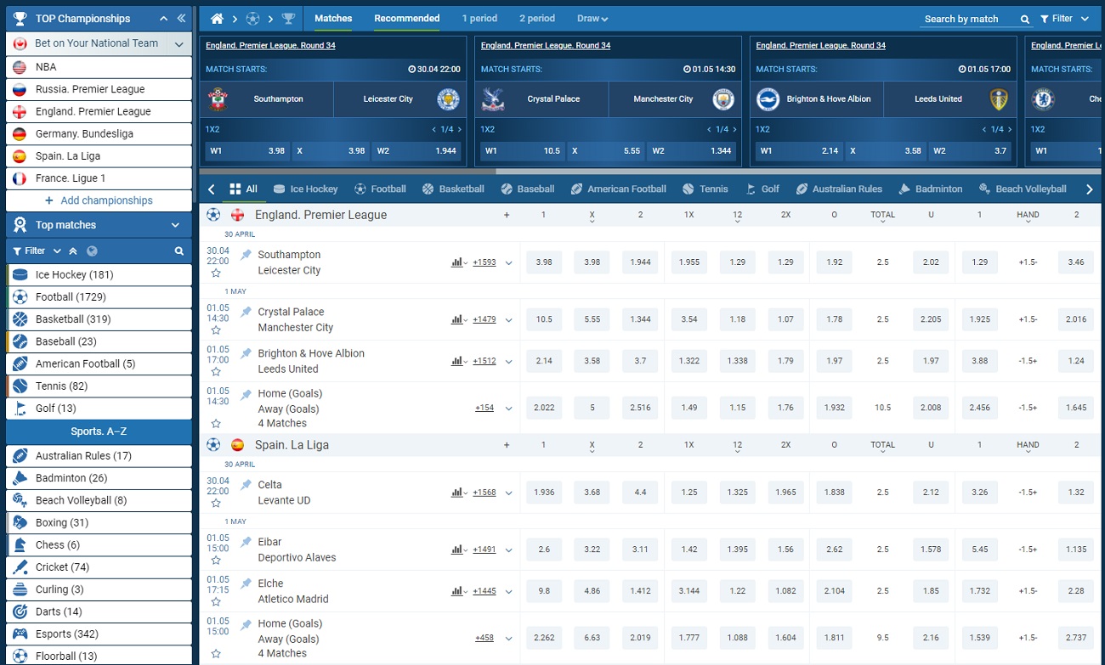
Task: Click the double-arrow collapse sidebar icon
Action: click(181, 18)
